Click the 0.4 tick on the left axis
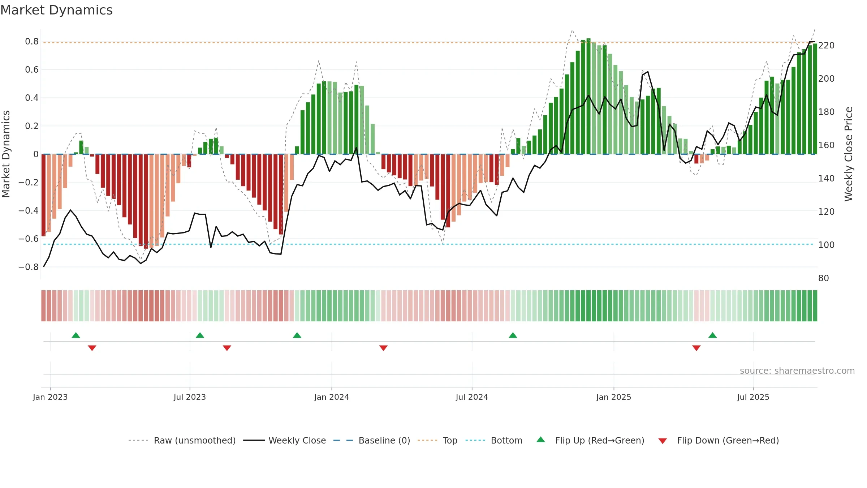Viewport: 867px width, 488px height. (x=32, y=98)
